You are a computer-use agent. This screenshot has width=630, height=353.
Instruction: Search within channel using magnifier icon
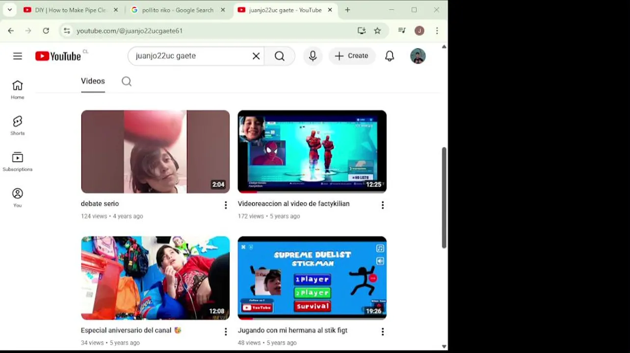point(127,81)
